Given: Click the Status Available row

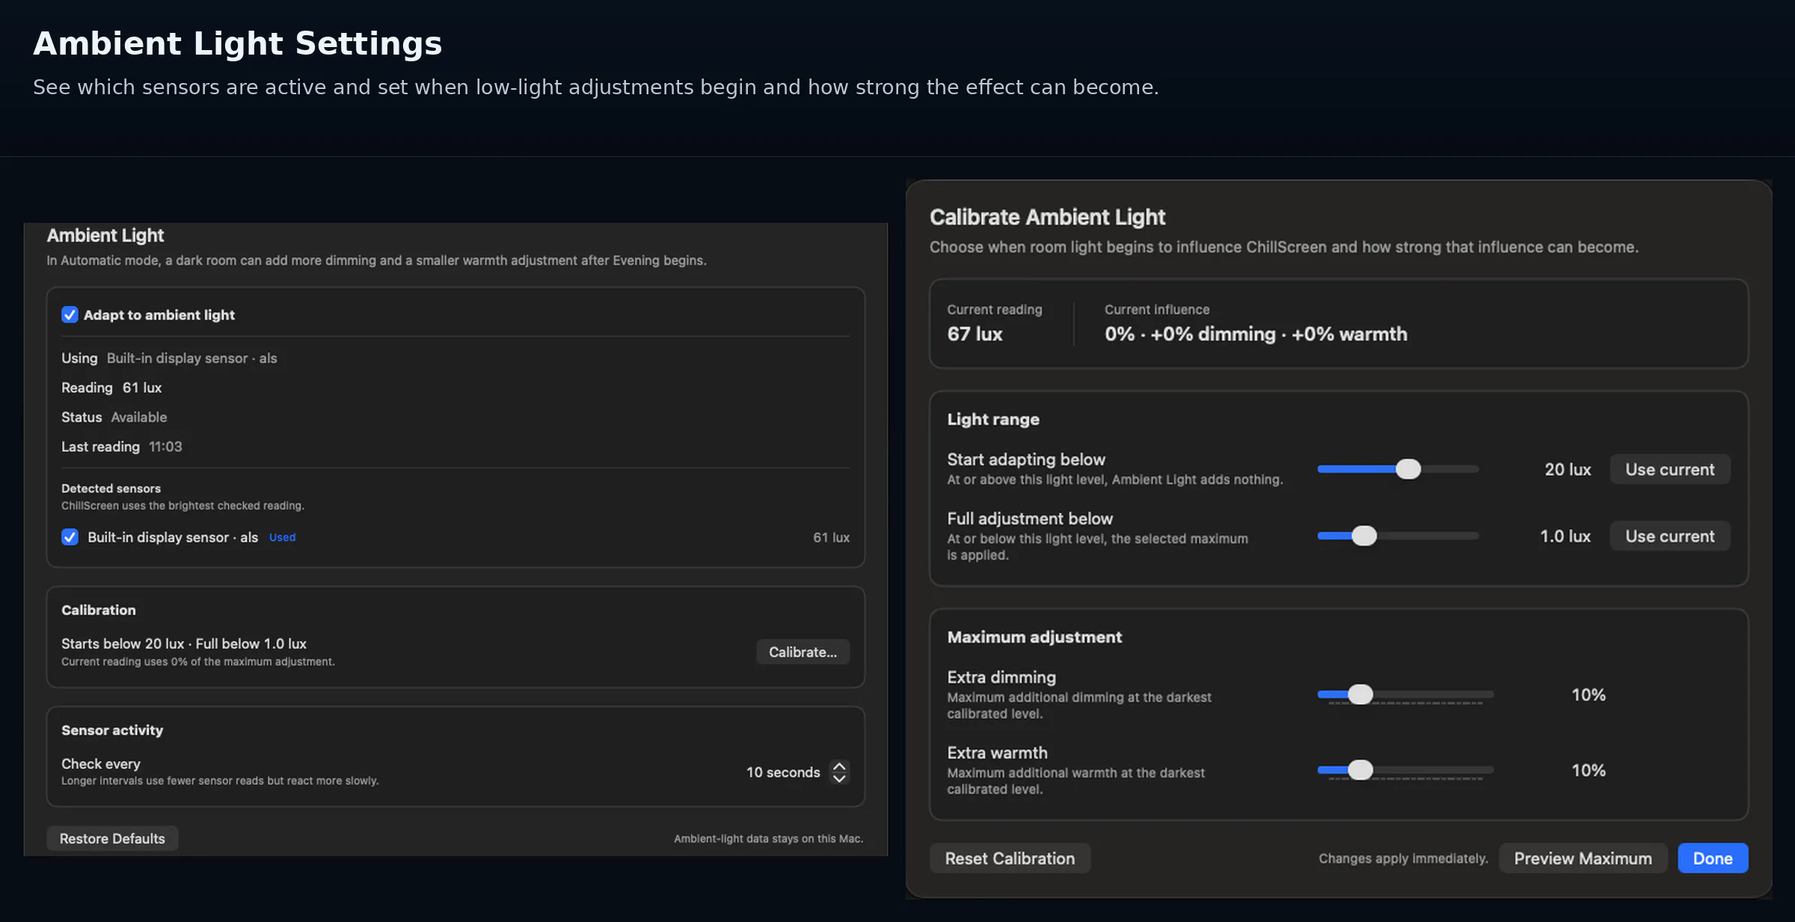Looking at the screenshot, I should pos(114,417).
